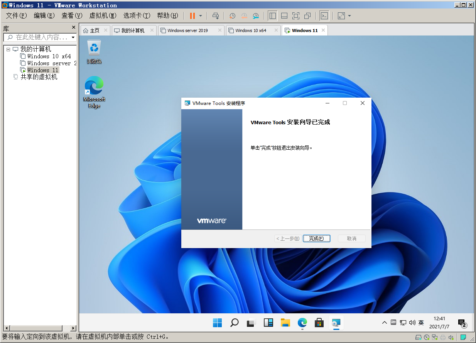Open the network tray icon
Screen dimensions: 476x343
pyautogui.click(x=403, y=323)
